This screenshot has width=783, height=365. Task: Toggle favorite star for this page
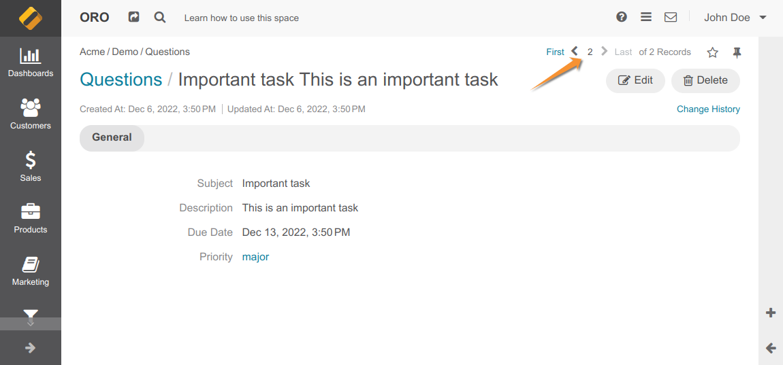click(x=712, y=52)
